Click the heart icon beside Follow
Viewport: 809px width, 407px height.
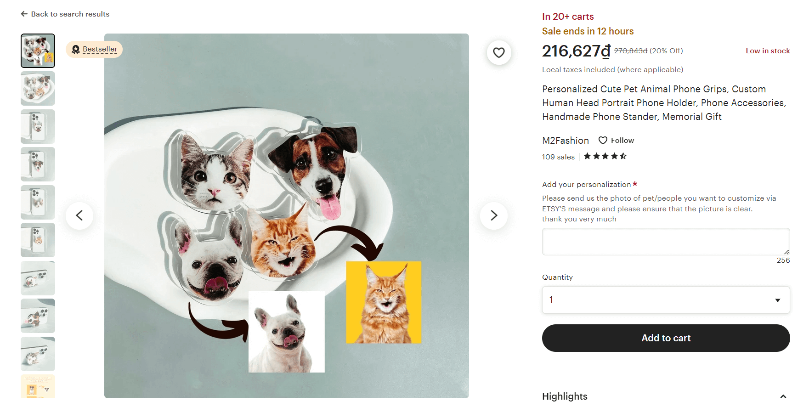coord(603,140)
